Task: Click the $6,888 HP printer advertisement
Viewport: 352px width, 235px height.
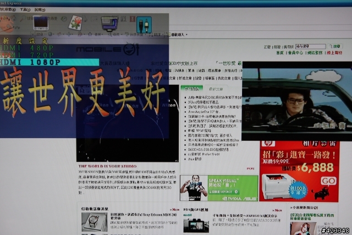Action: point(299,171)
